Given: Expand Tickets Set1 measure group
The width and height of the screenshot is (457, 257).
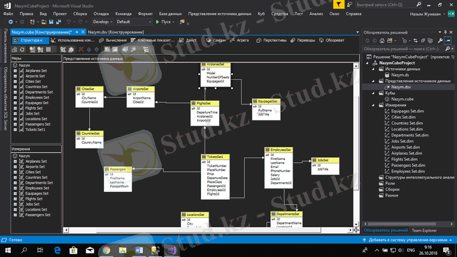Looking at the screenshot, I should tap(15, 130).
